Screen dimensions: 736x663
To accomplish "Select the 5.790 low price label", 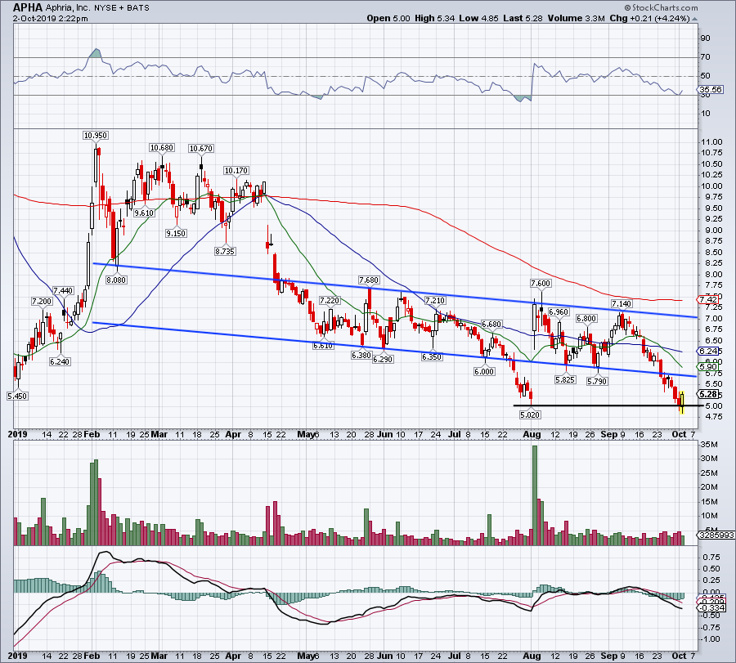I will coord(597,382).
